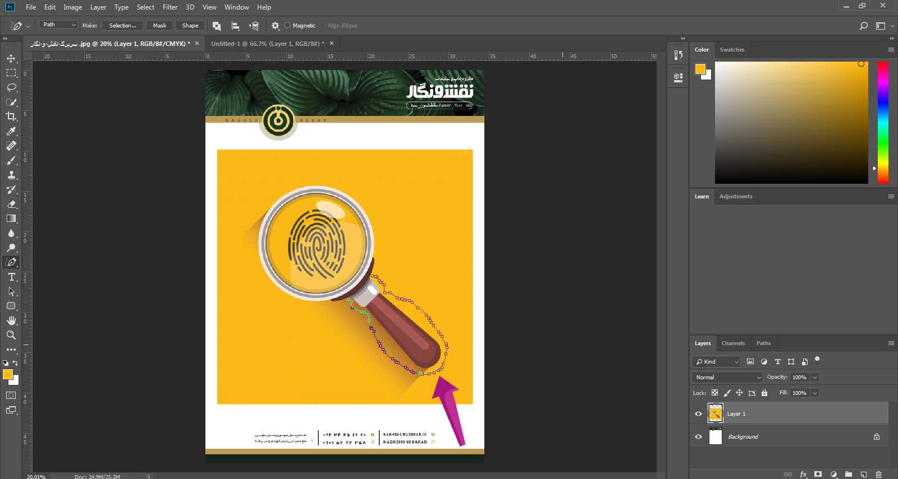Select the Move tool
This screenshot has width=898, height=479.
tap(11, 58)
